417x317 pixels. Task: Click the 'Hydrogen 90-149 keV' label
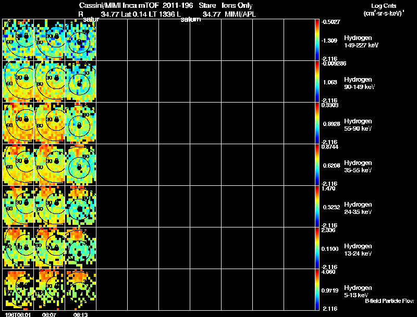pyautogui.click(x=359, y=83)
